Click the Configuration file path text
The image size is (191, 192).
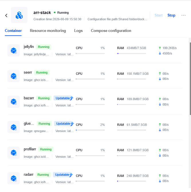[x=117, y=19]
